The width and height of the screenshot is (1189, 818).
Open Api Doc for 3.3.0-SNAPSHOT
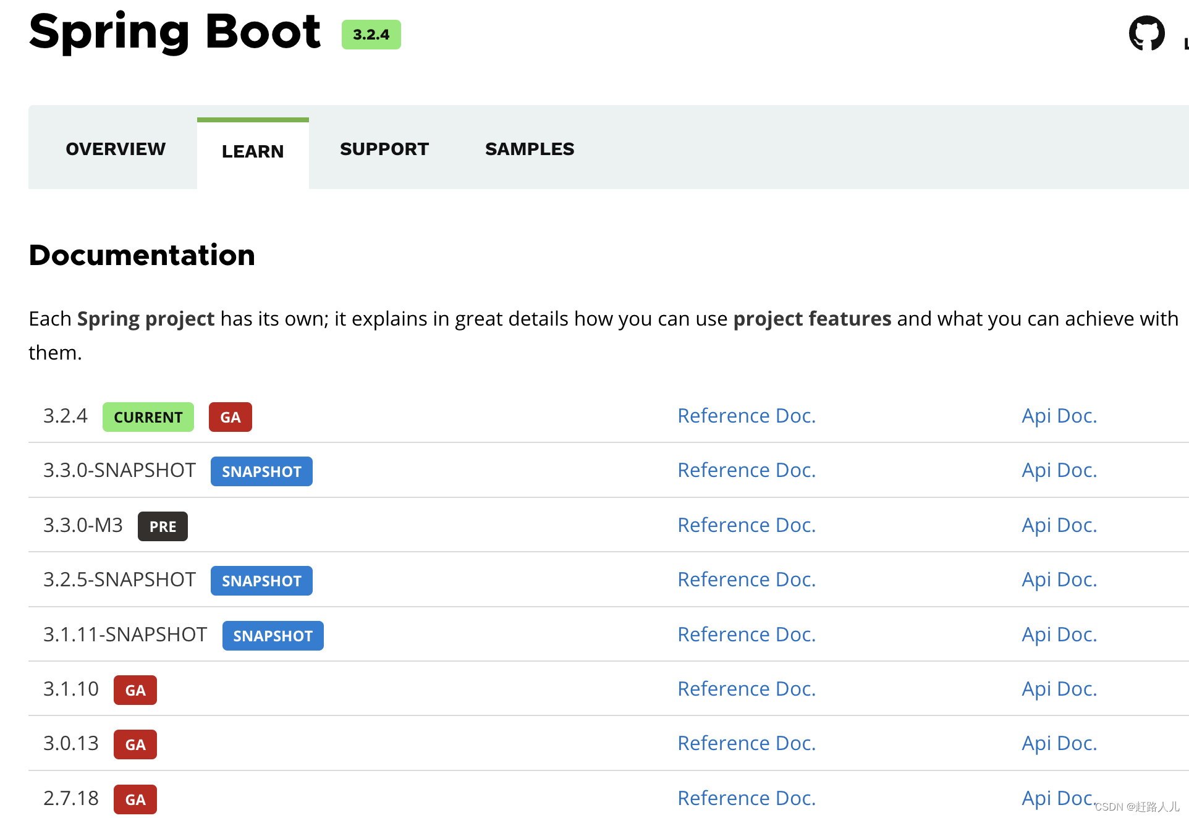click(1059, 470)
